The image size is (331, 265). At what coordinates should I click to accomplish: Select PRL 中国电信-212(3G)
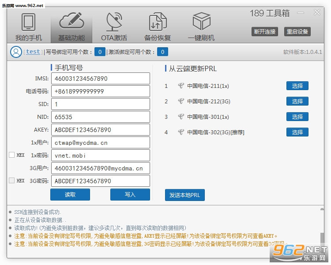pos(297,101)
